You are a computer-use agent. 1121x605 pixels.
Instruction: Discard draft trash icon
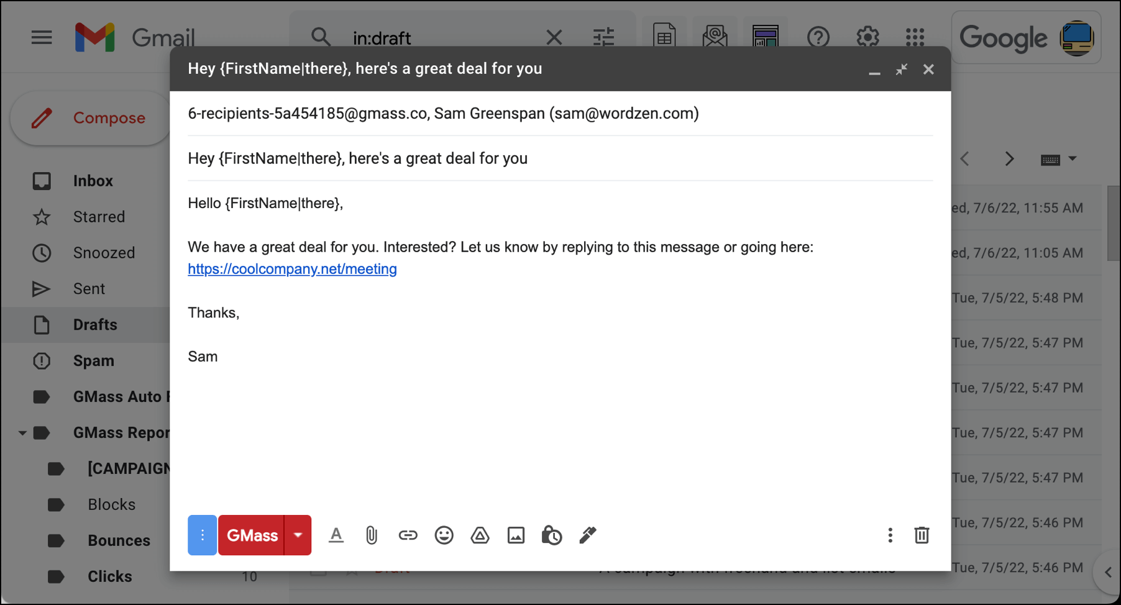922,535
